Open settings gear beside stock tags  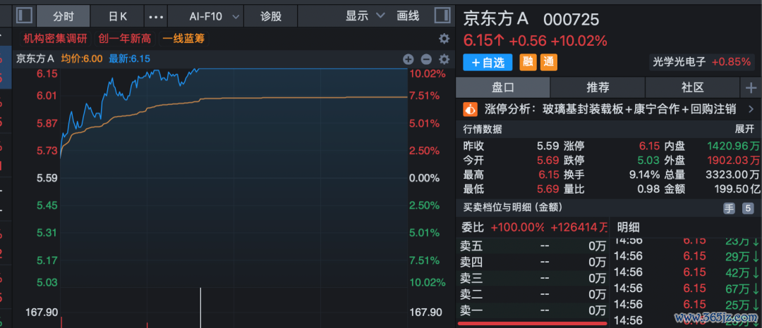click(x=444, y=39)
